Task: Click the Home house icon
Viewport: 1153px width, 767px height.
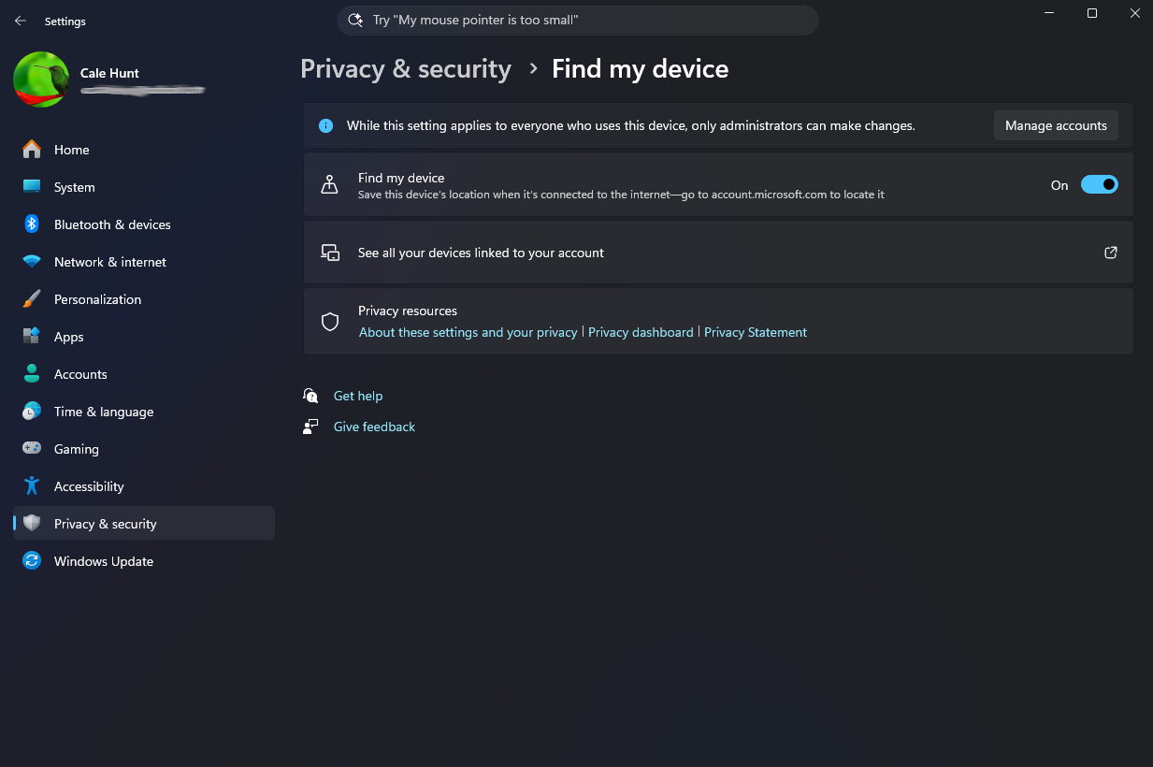Action: 32,150
